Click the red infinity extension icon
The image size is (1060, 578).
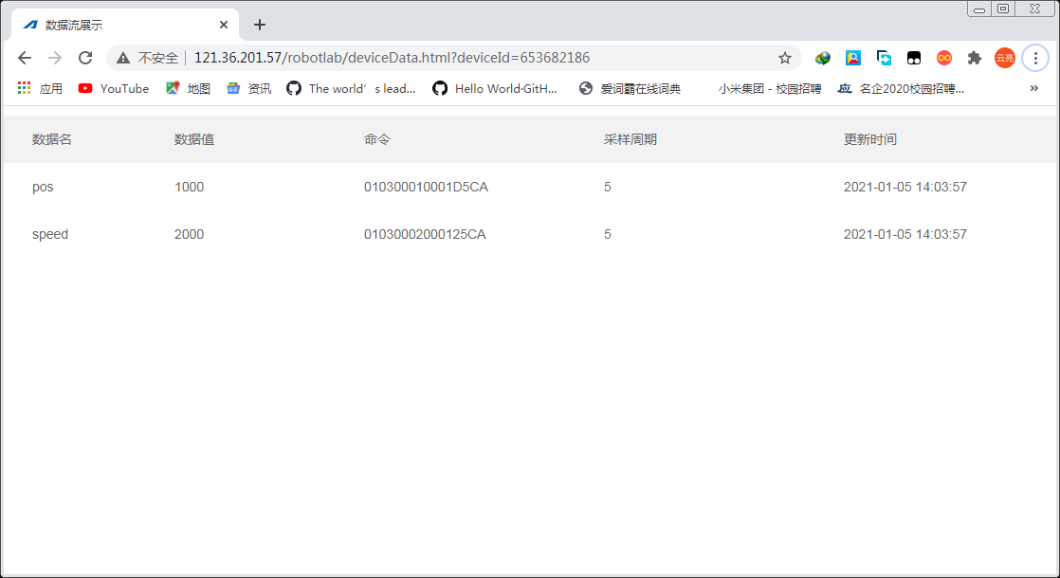pos(943,58)
